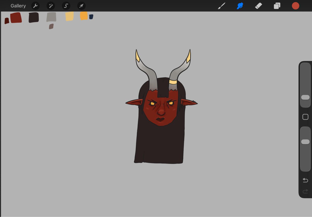Adjust the brush opacity slider handle
This screenshot has height=217, width=312.
point(305,142)
